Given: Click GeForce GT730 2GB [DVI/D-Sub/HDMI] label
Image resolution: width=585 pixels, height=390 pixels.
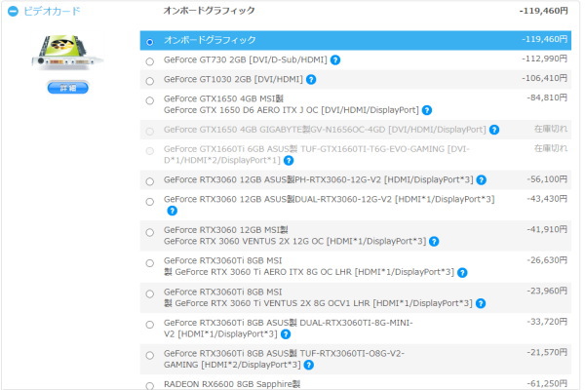Looking at the screenshot, I should [245, 59].
